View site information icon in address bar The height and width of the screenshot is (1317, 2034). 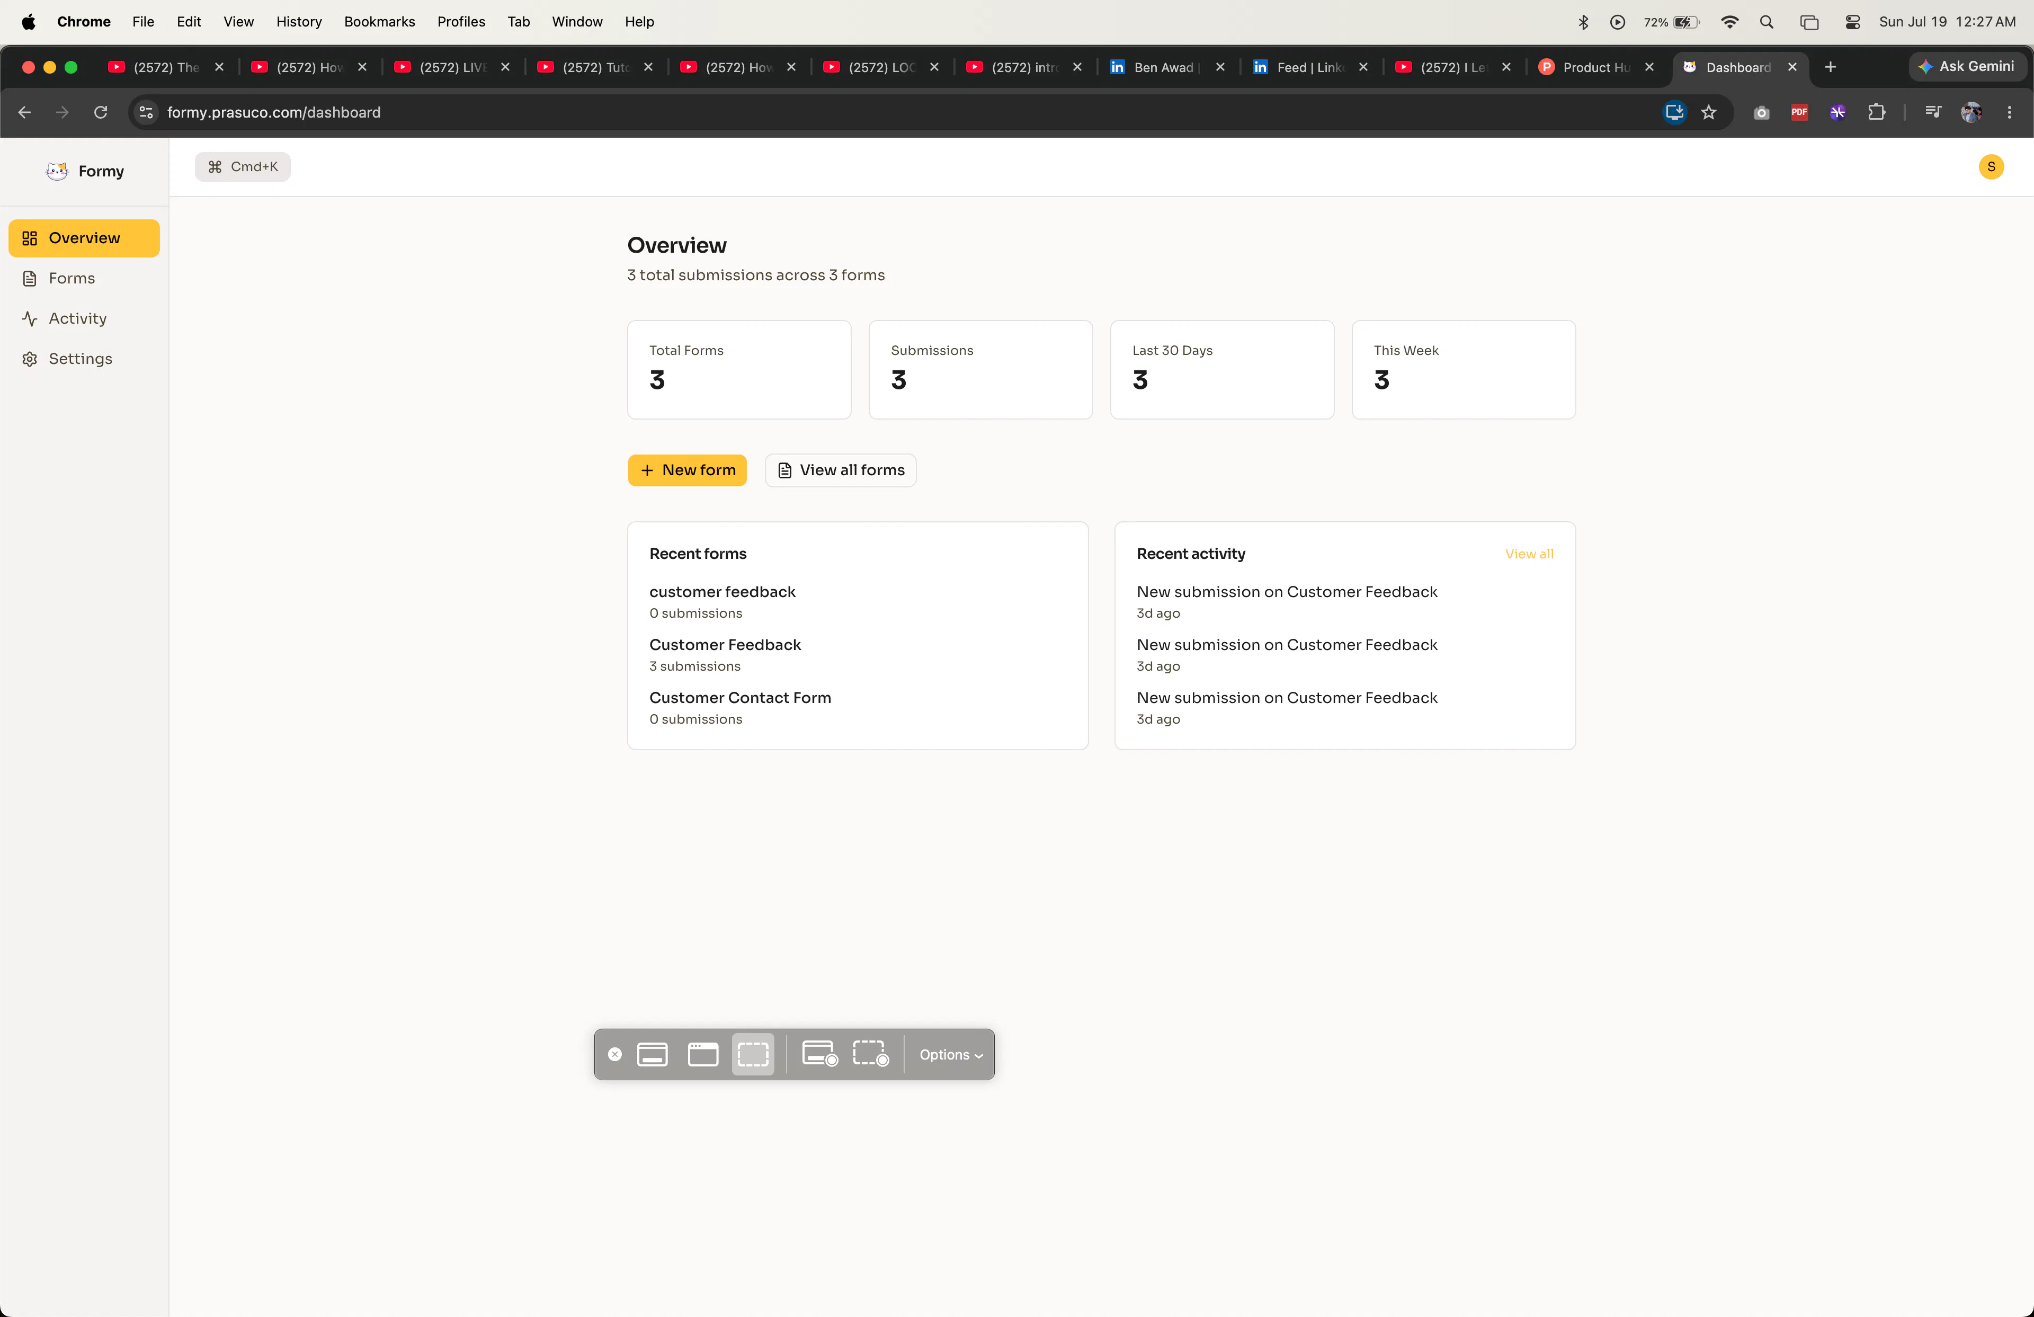(146, 112)
